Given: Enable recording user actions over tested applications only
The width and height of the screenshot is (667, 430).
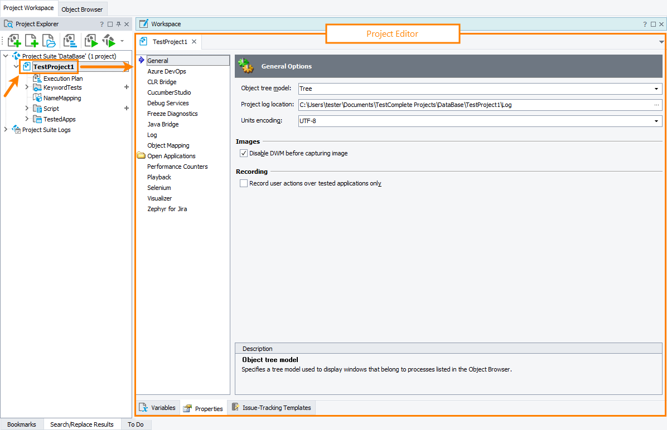Looking at the screenshot, I should (x=244, y=183).
